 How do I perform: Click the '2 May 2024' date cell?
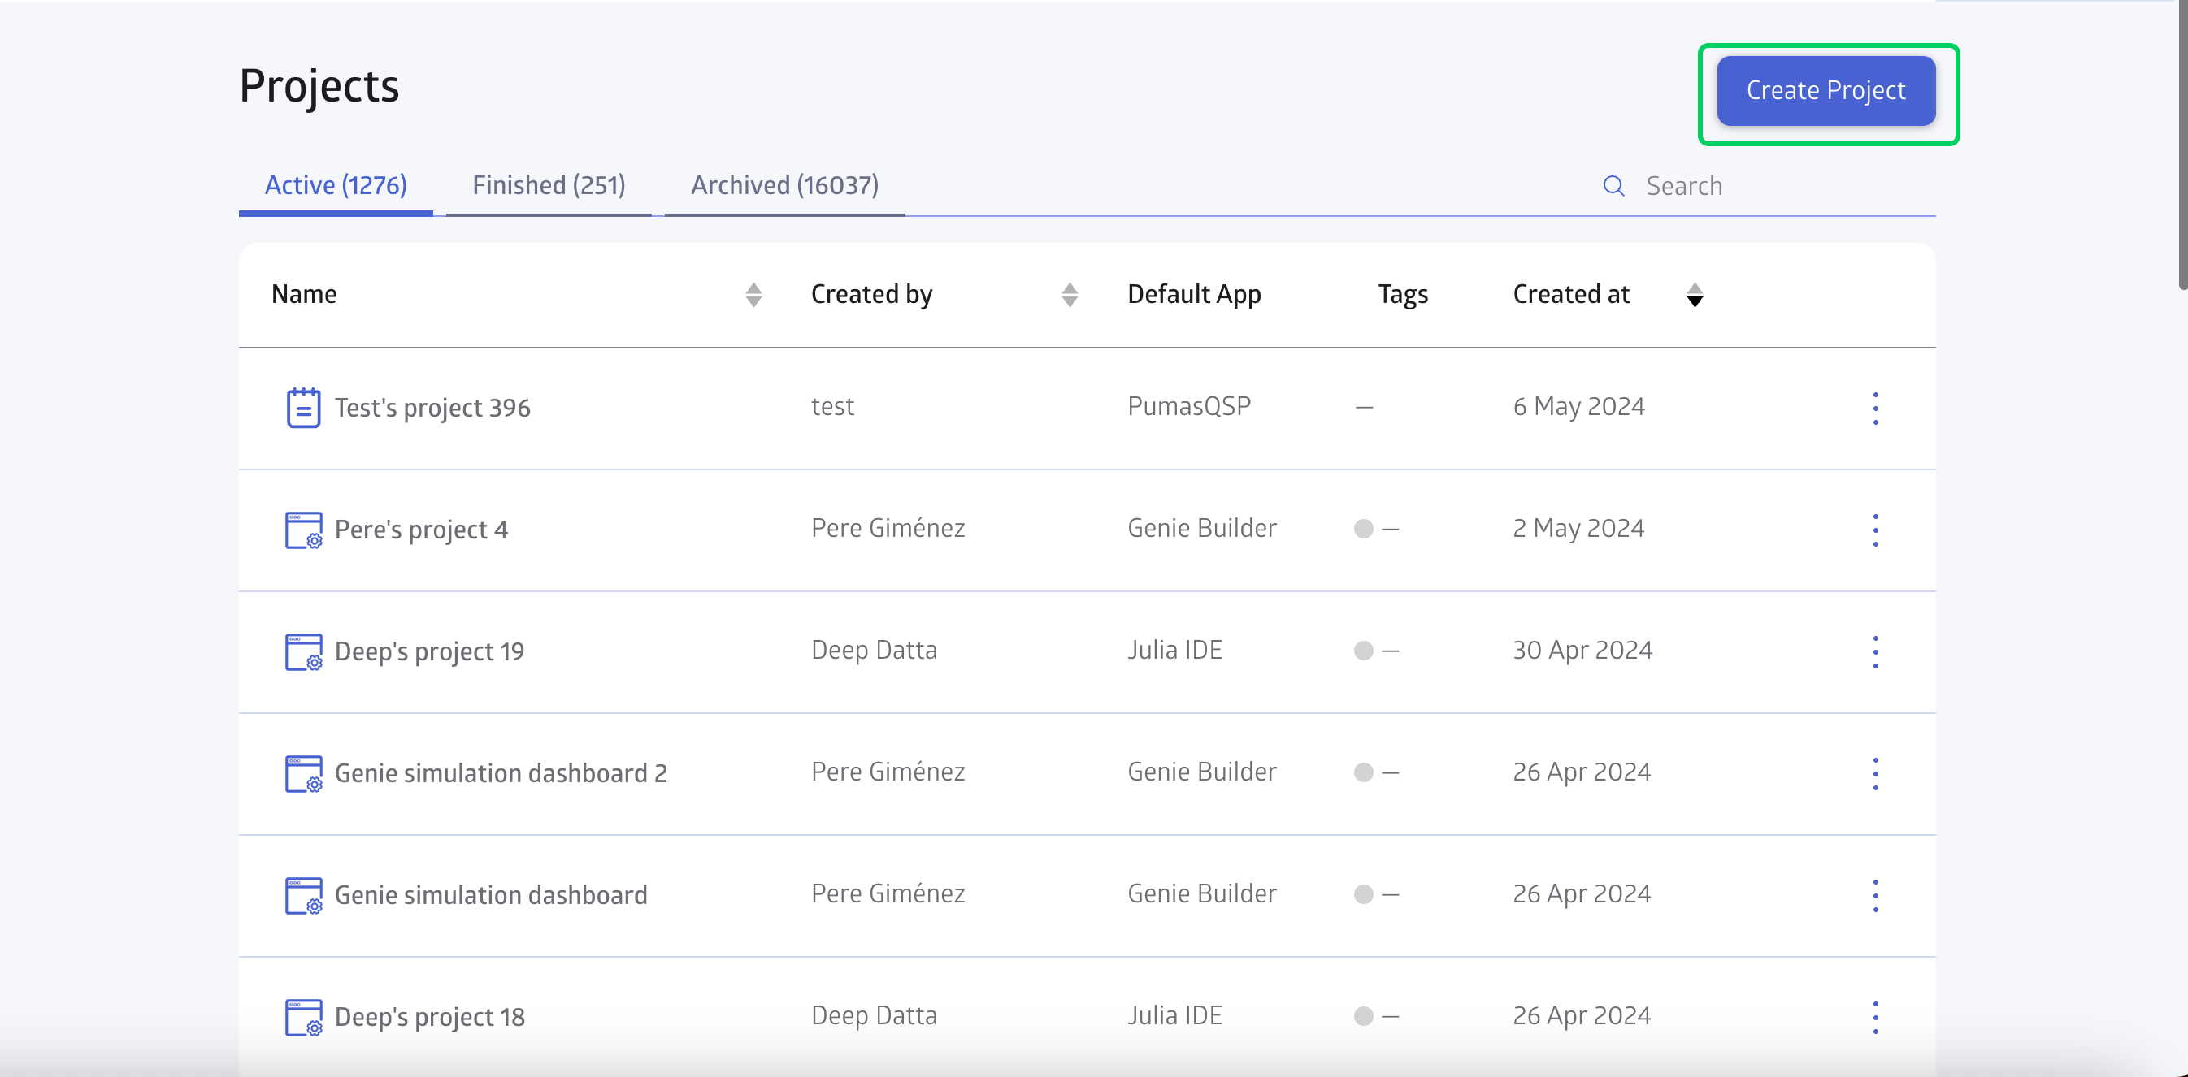click(1578, 528)
